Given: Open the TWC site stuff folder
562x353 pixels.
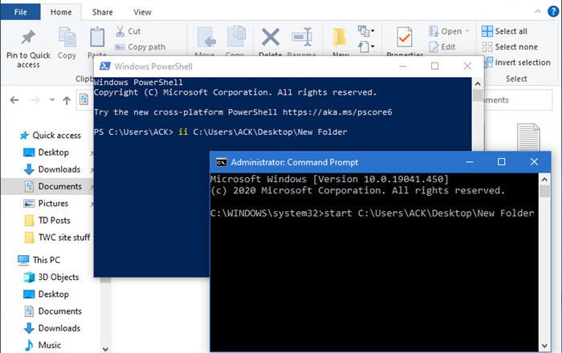Looking at the screenshot, I should (57, 237).
